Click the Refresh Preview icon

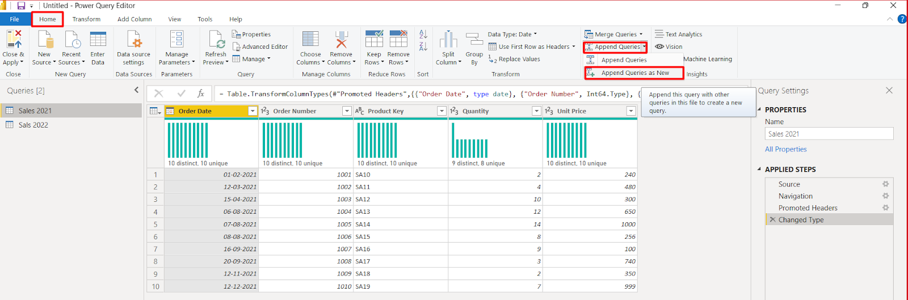tap(216, 40)
